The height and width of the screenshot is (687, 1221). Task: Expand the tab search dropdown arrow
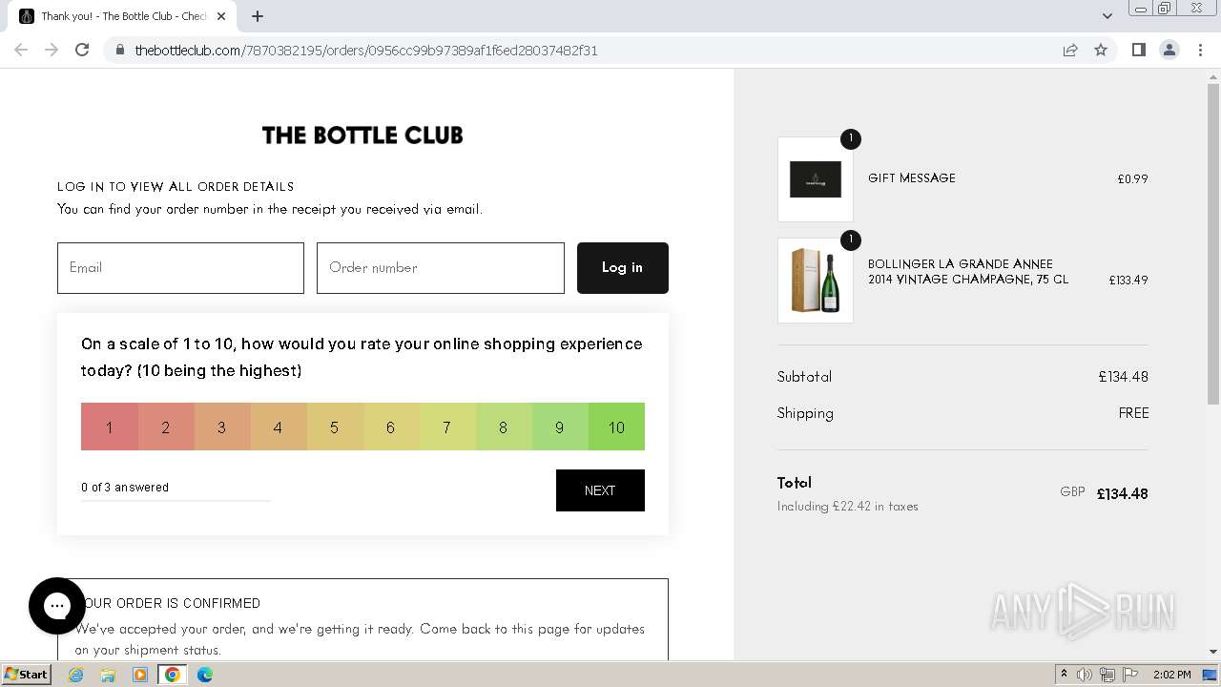pos(1107,16)
